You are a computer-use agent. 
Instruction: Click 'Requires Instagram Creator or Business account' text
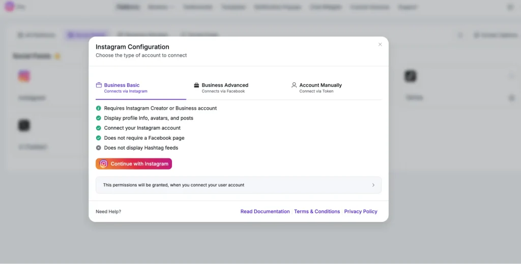(160, 108)
